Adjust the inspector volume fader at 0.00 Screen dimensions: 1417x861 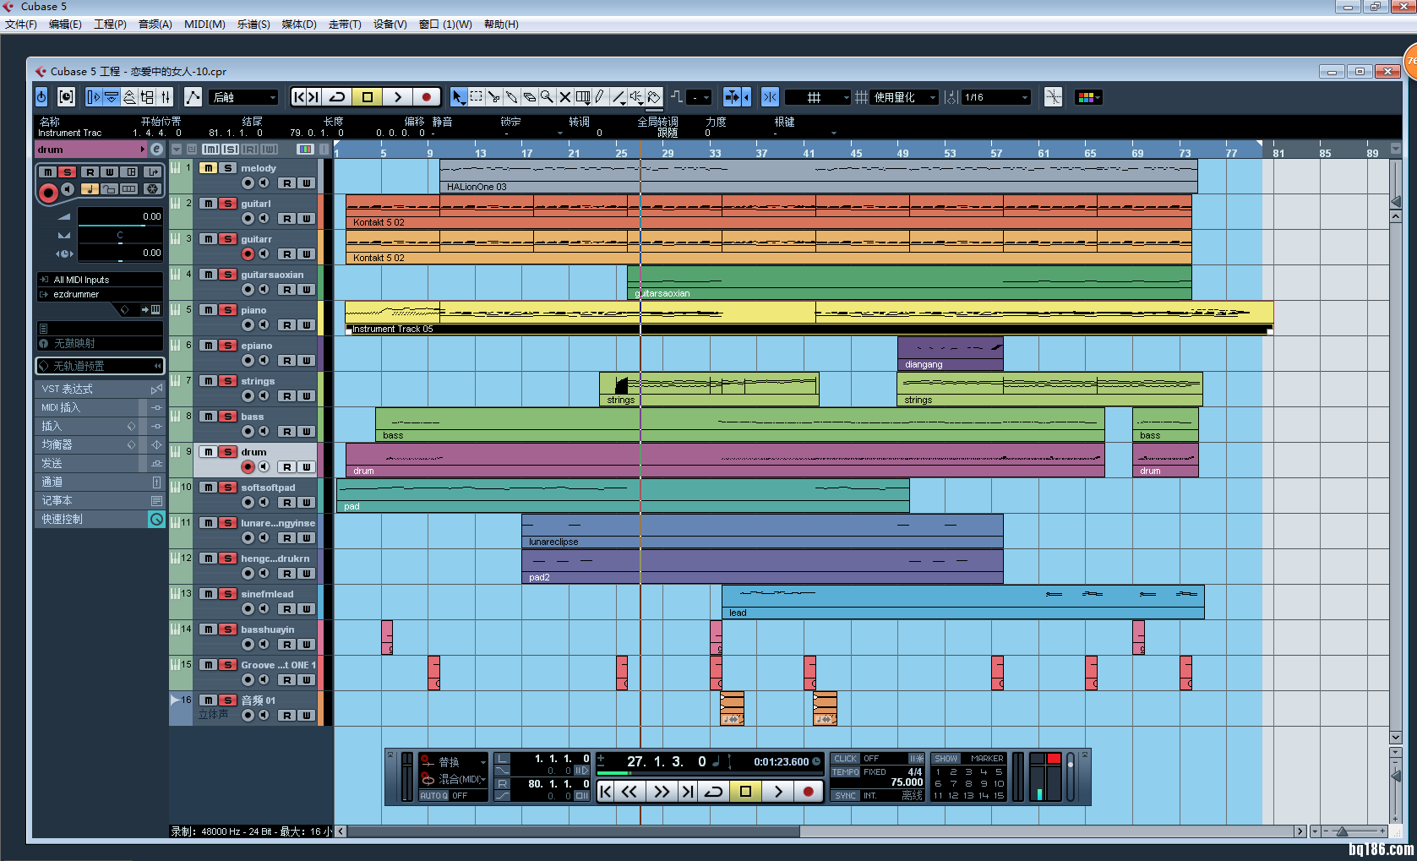pyautogui.click(x=120, y=216)
